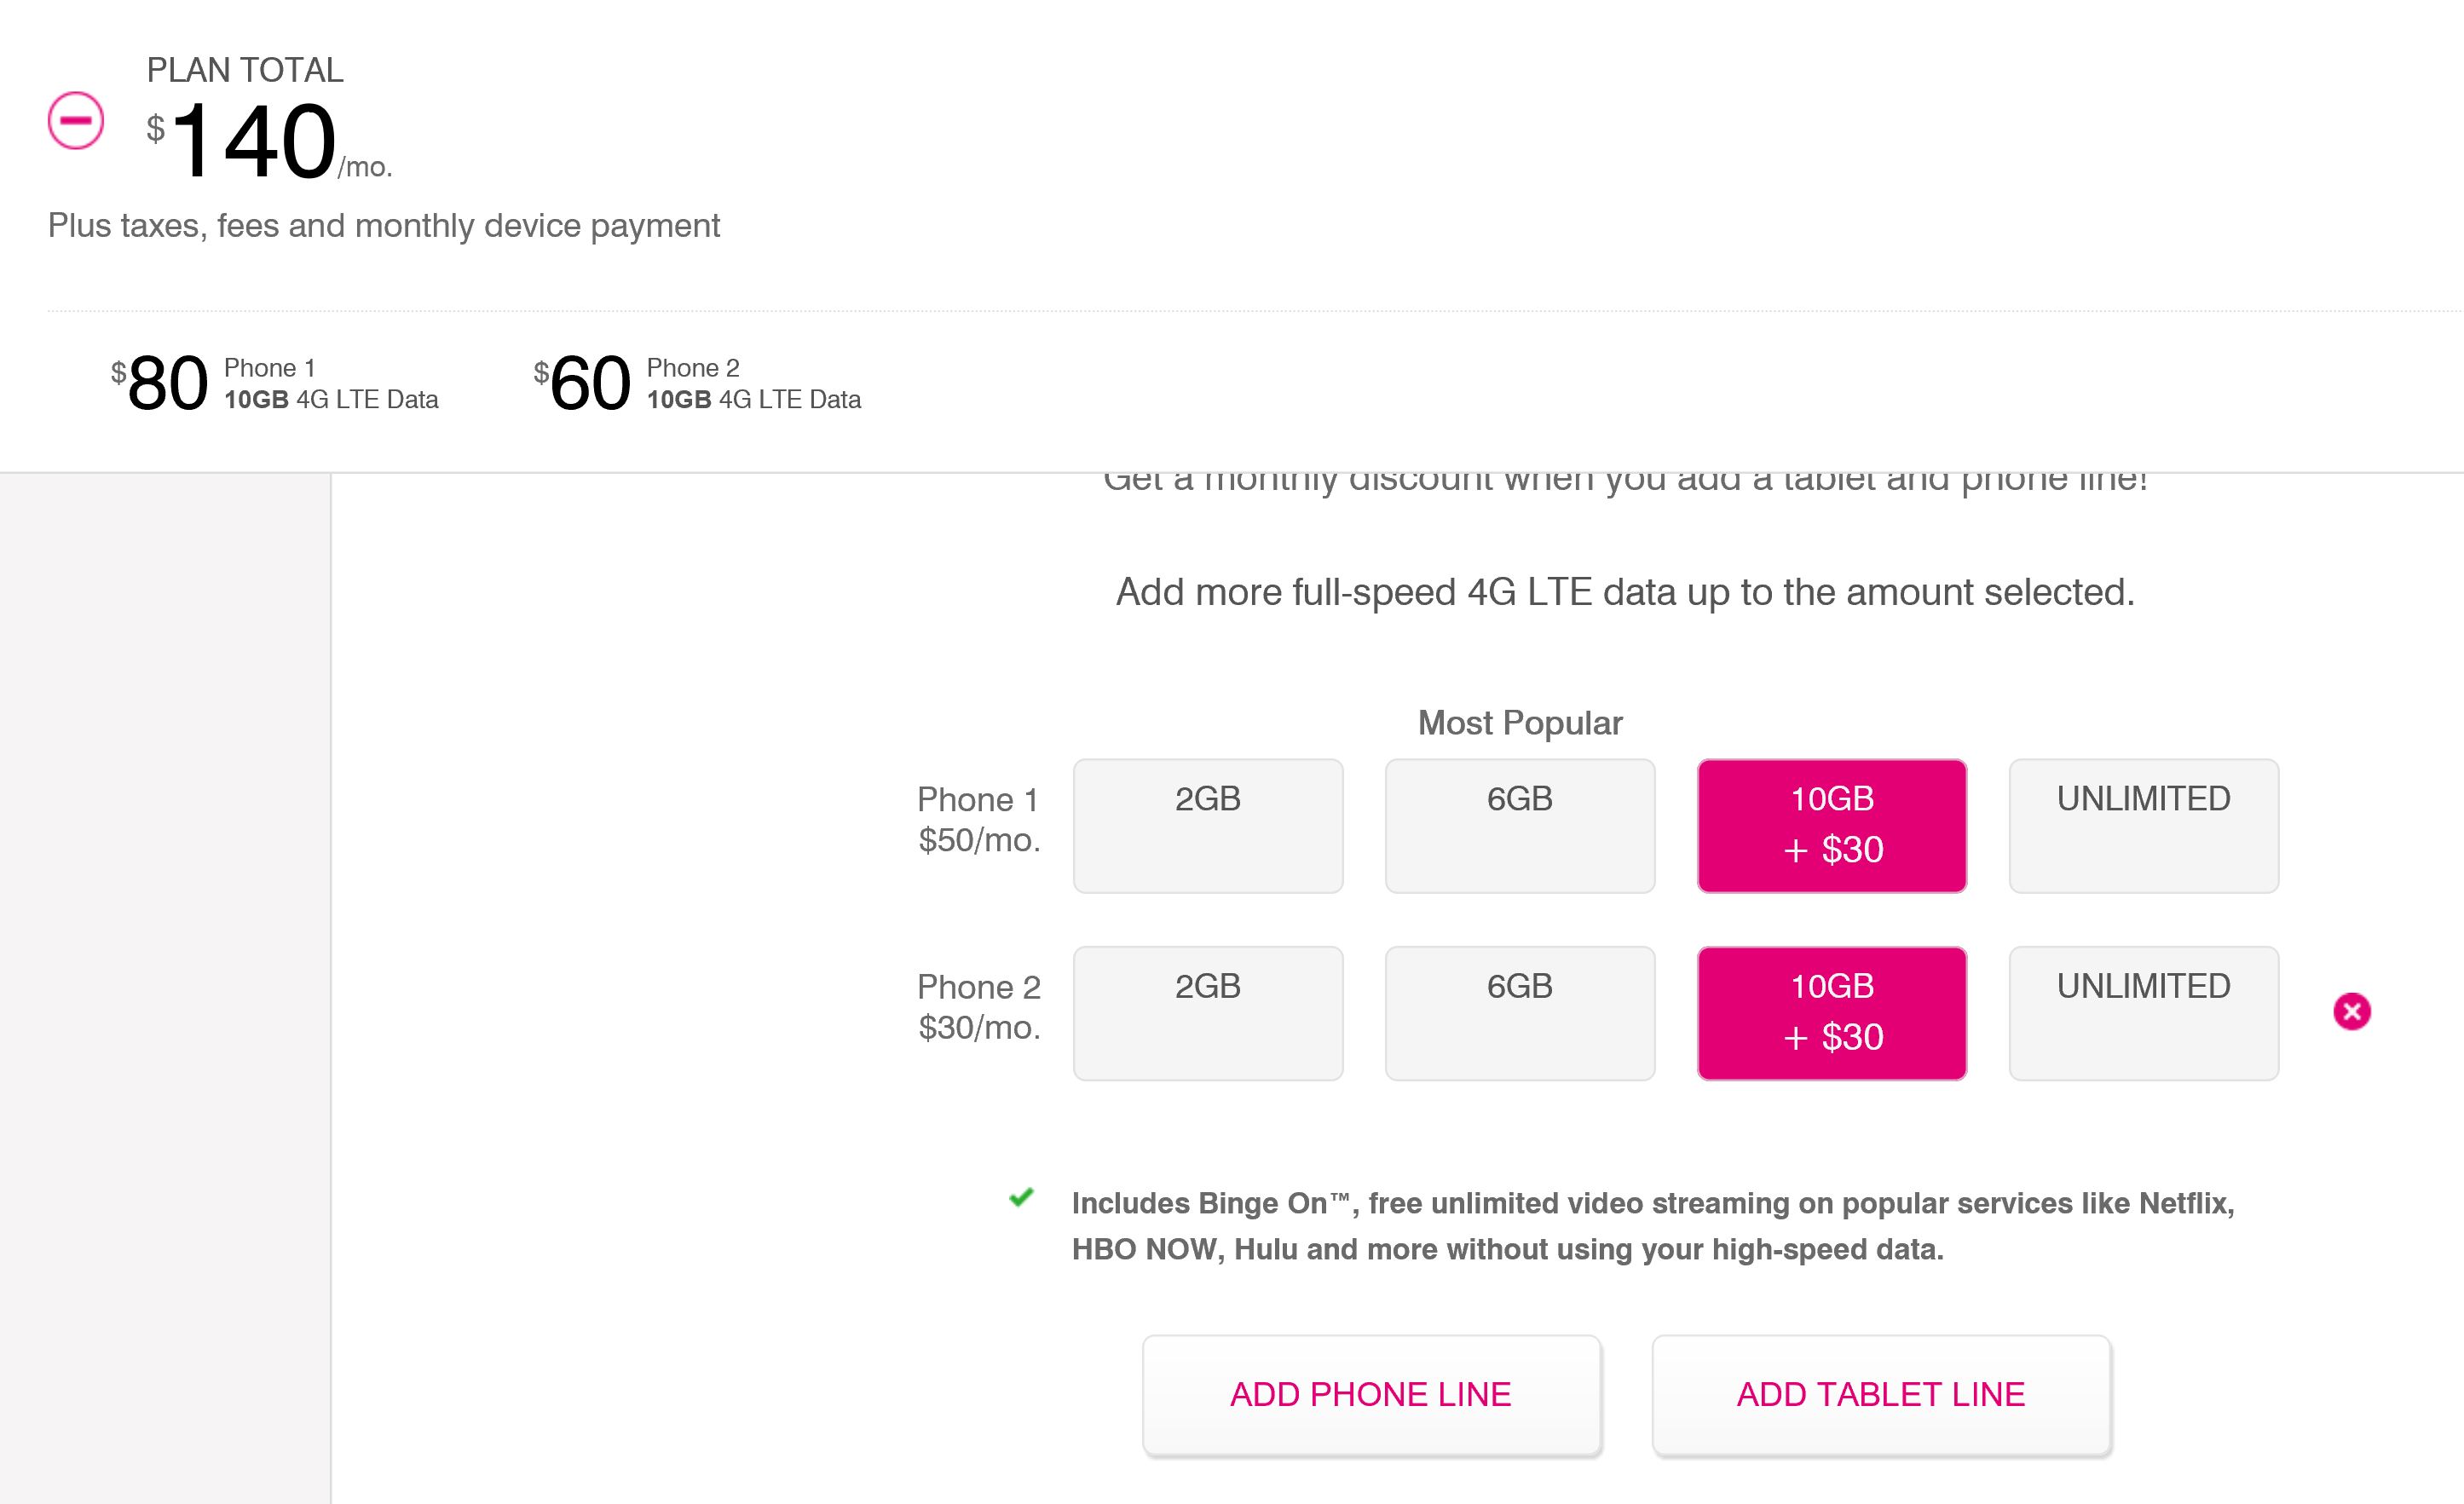This screenshot has height=1504, width=2464.
Task: Remove Phone 2 line with pink X
Action: click(x=2352, y=1011)
